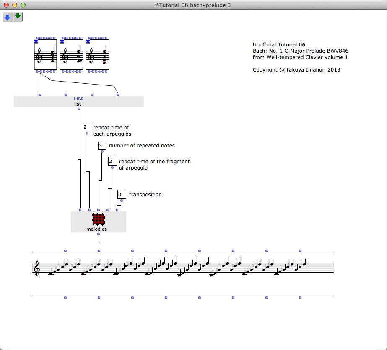
Task: Click the list box output port
Action: point(79,109)
